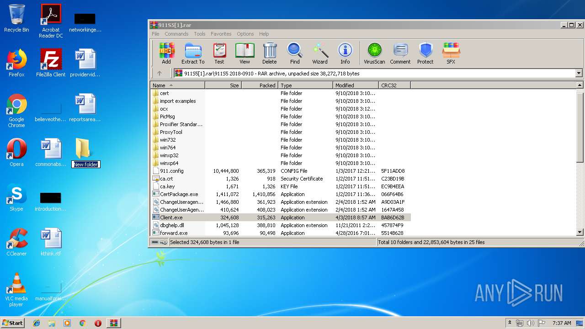Open Google Chrome desktop shortcut
This screenshot has width=585, height=329.
16,111
